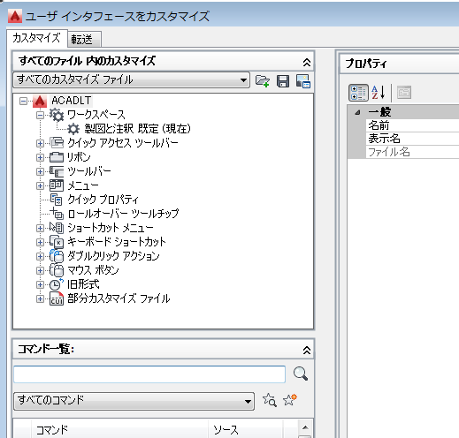Screen dimensions: 459x438
Task: Click the 部分カスタマイズ ファイル CUI icon
Action: tap(57, 298)
